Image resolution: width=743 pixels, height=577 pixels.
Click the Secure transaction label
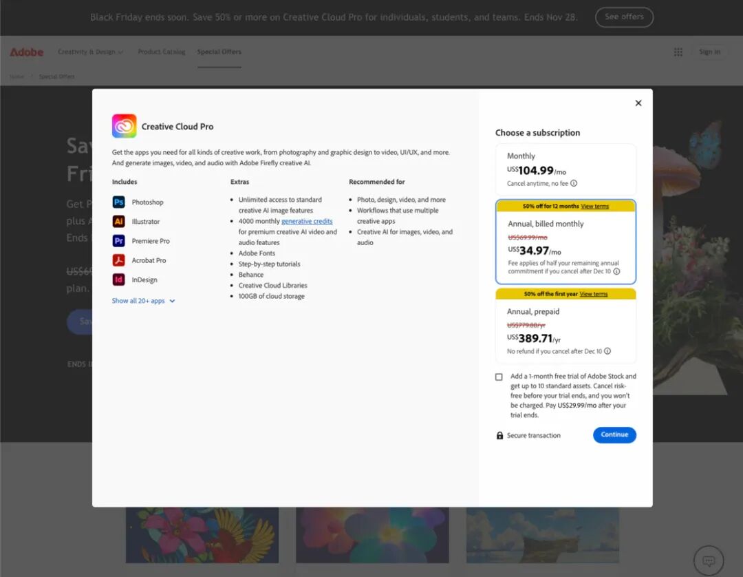tap(534, 435)
